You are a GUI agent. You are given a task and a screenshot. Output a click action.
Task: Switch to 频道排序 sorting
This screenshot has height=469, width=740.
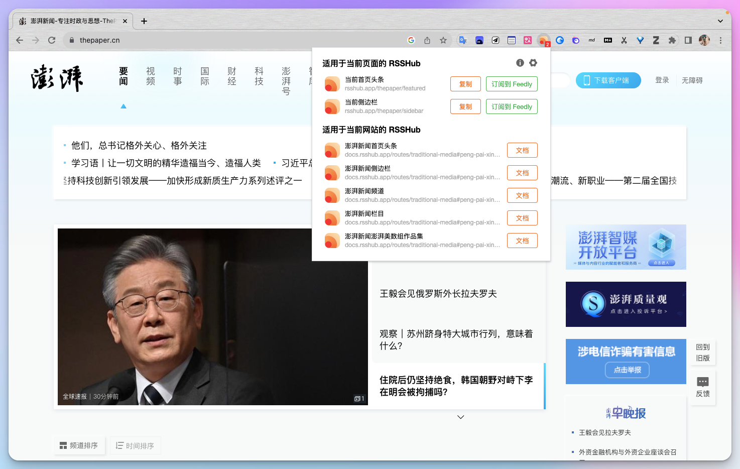click(79, 445)
